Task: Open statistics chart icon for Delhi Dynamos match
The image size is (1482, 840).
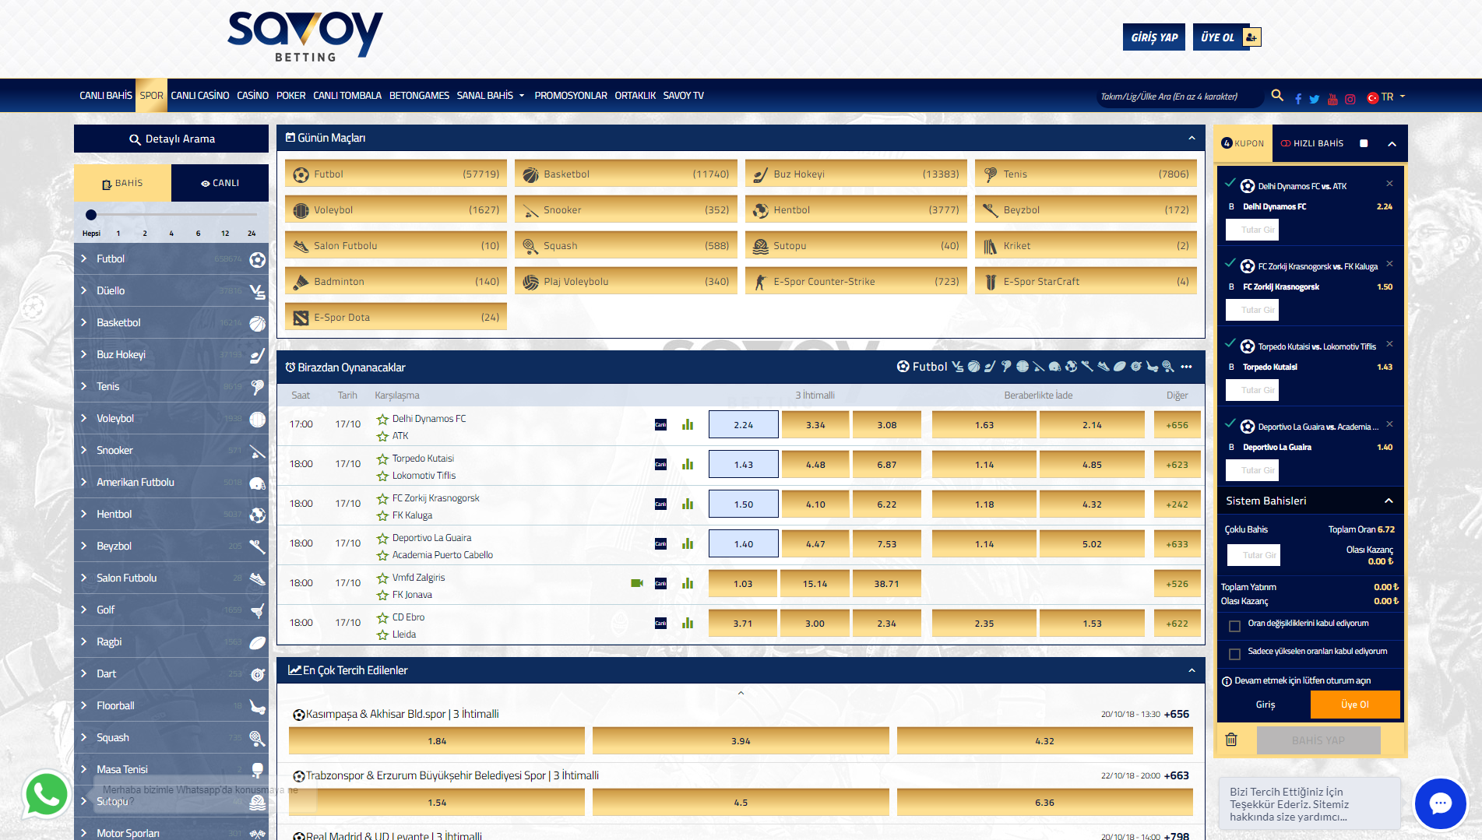Action: (688, 425)
